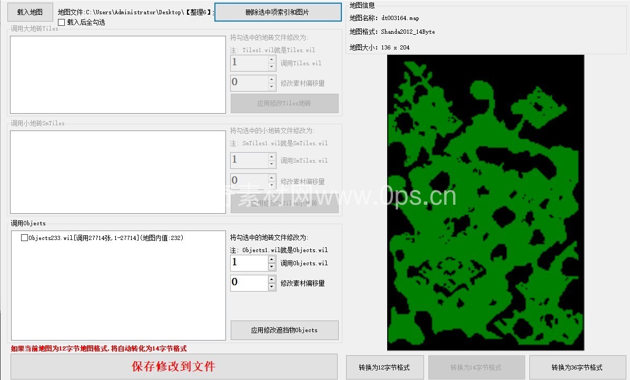Click the 载入地图 load map button

pos(30,12)
